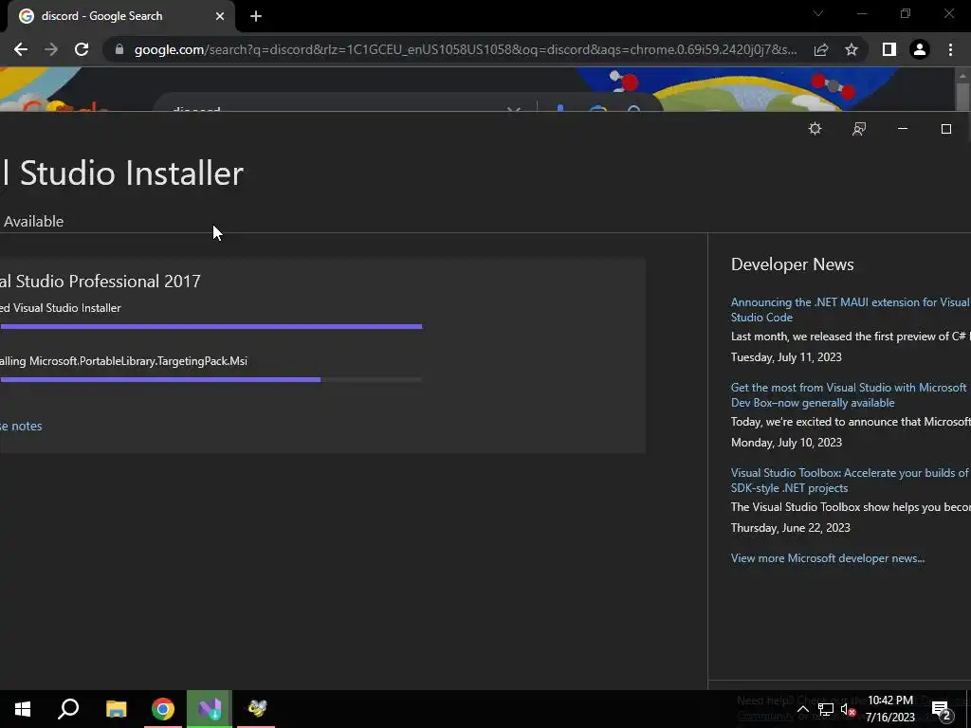
Task: Open Visual Studio Toolbox news article
Action: pyautogui.click(x=850, y=481)
